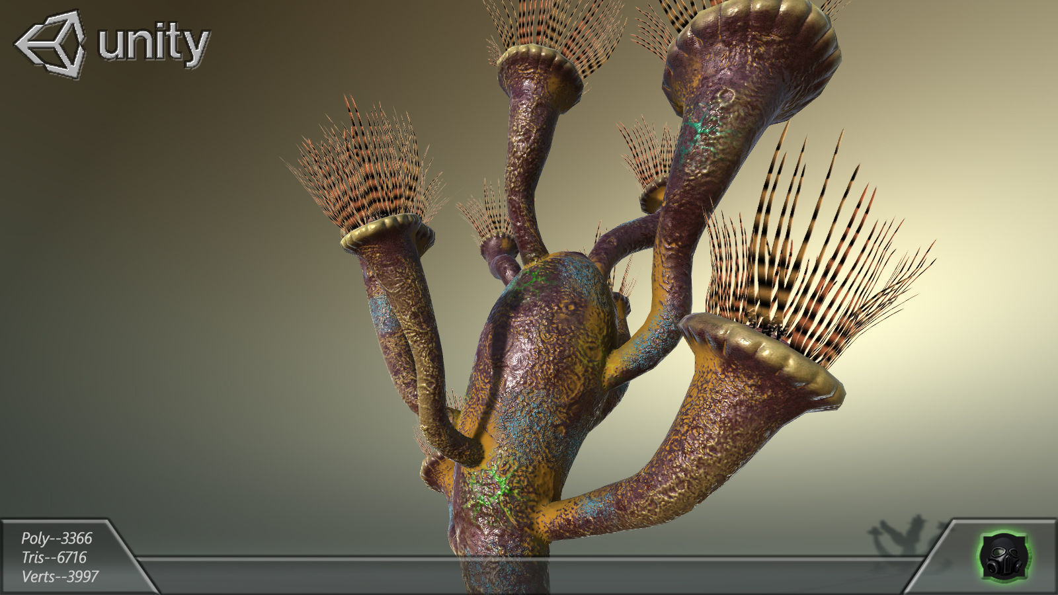Select the "Tris--6716" stat line

54,557
